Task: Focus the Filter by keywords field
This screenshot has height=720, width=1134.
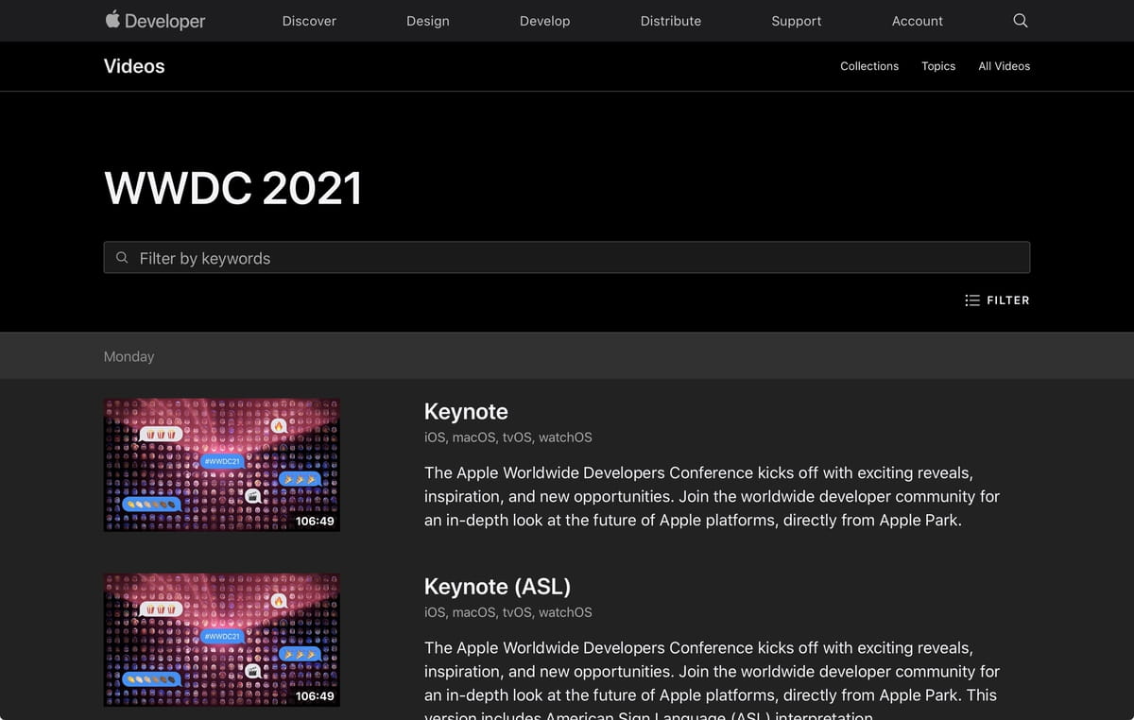Action: (x=567, y=258)
